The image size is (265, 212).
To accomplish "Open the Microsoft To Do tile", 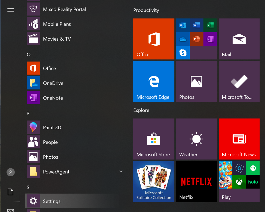I will (239, 81).
